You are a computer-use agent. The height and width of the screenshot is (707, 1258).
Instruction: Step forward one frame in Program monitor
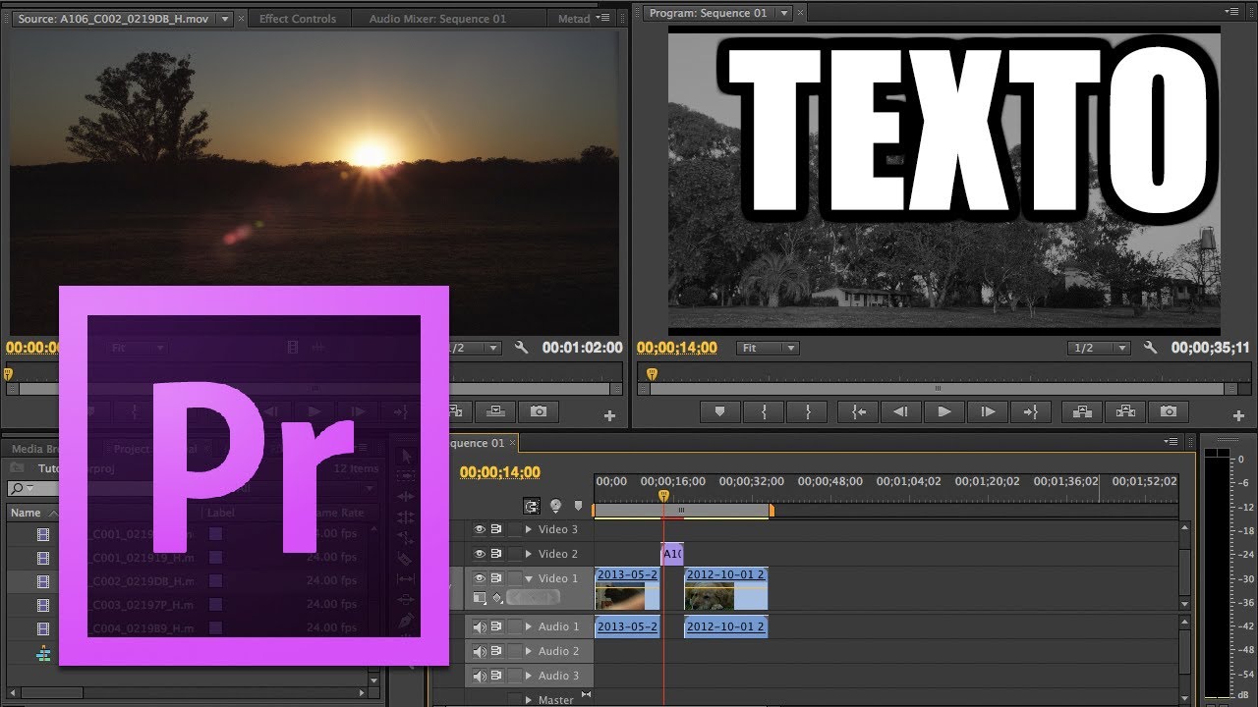(x=989, y=412)
